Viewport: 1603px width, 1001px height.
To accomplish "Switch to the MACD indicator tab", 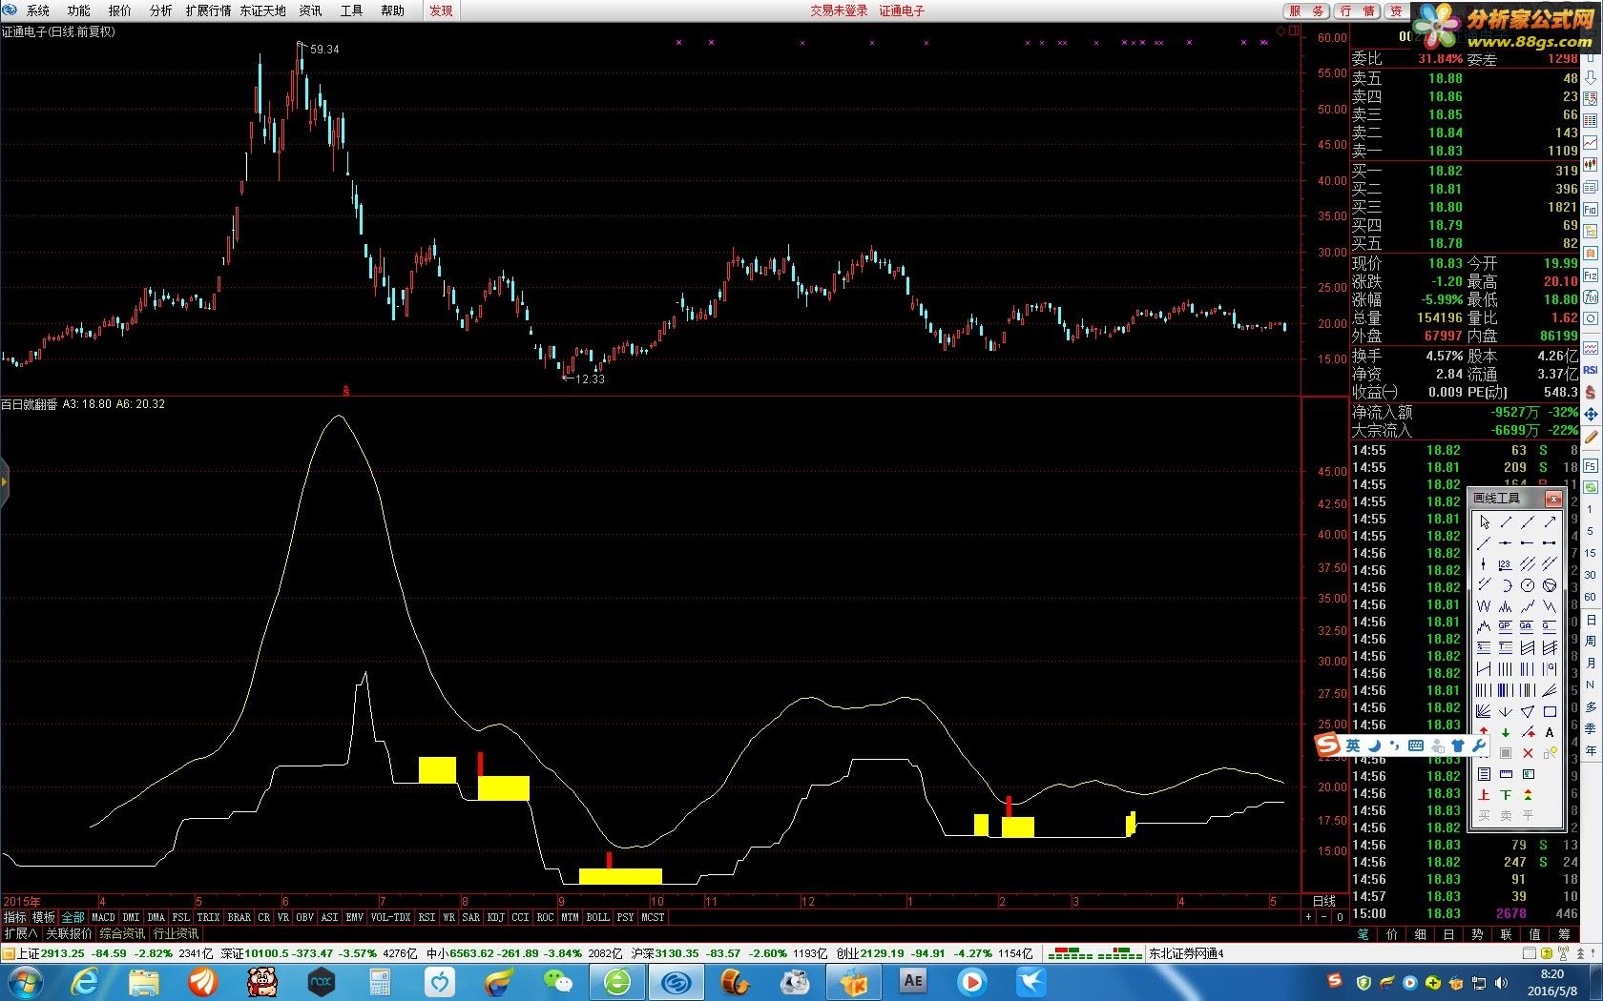I will point(103,917).
